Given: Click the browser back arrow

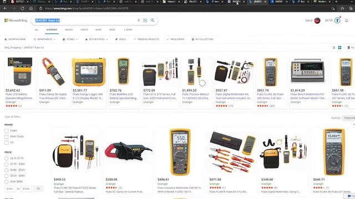Looking at the screenshot, I should [x=5, y=8].
